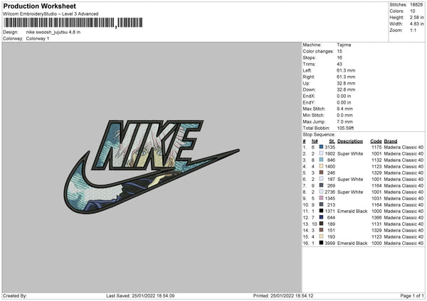This screenshot has width=427, height=301.
Task: Click thread code 1366
Action: point(376,218)
